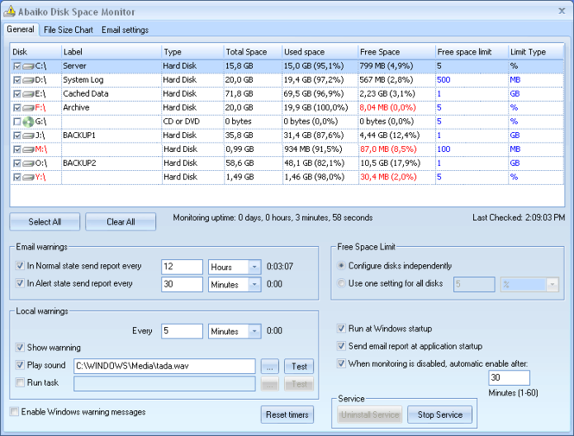Open the Hours dropdown for Normal state

point(255,267)
